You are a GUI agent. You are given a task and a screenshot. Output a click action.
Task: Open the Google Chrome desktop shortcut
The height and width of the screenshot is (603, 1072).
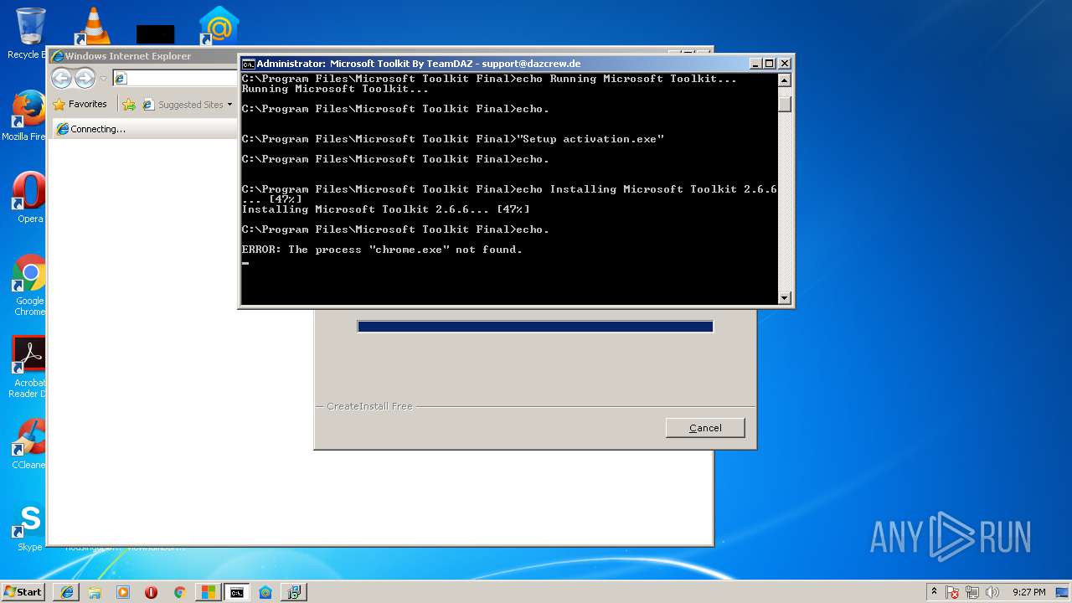[x=28, y=285]
